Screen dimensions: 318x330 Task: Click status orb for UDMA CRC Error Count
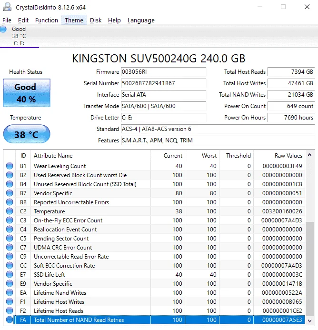[x=10, y=247]
